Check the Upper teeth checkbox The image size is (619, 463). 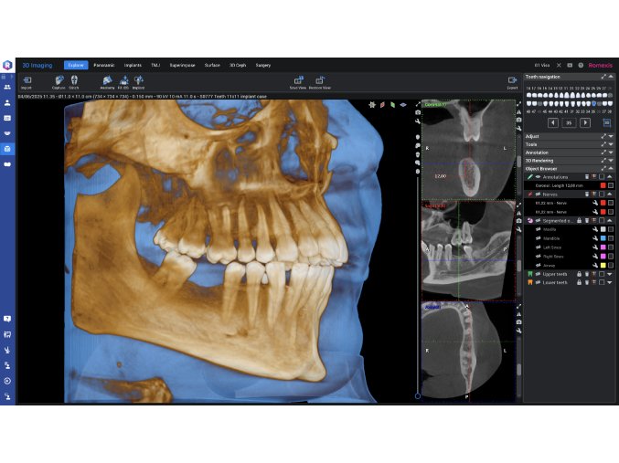click(x=602, y=274)
